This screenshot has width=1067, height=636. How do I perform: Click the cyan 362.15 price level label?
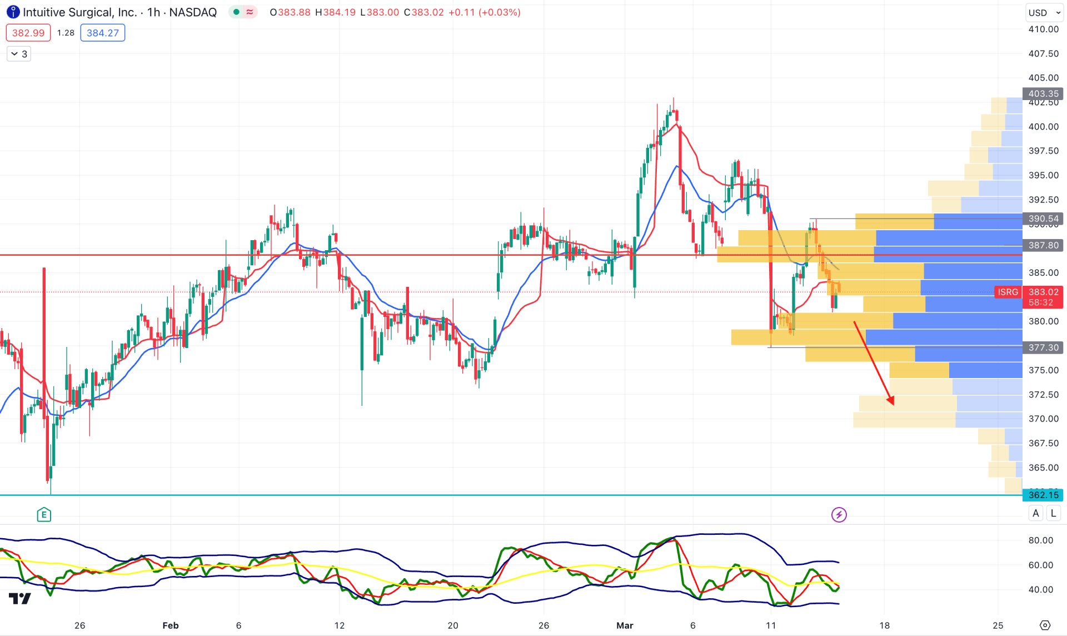point(1043,495)
